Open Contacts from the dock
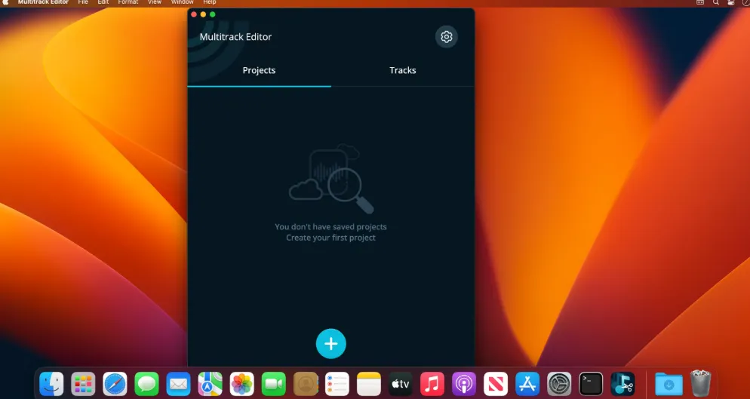The width and height of the screenshot is (750, 399). [306, 384]
